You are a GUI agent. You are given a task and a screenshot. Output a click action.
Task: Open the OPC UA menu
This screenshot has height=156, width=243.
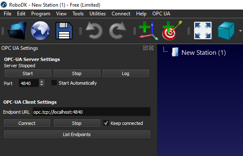161,14
